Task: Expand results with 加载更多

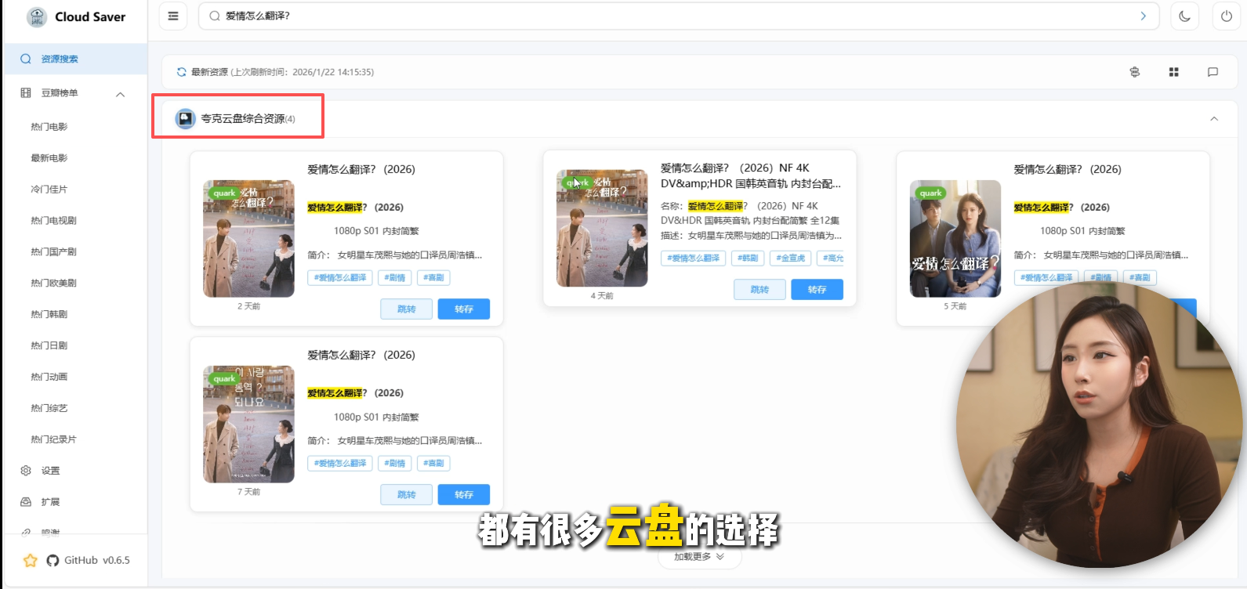Action: pos(698,556)
